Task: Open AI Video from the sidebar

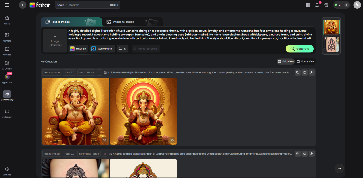Action: pos(7,49)
